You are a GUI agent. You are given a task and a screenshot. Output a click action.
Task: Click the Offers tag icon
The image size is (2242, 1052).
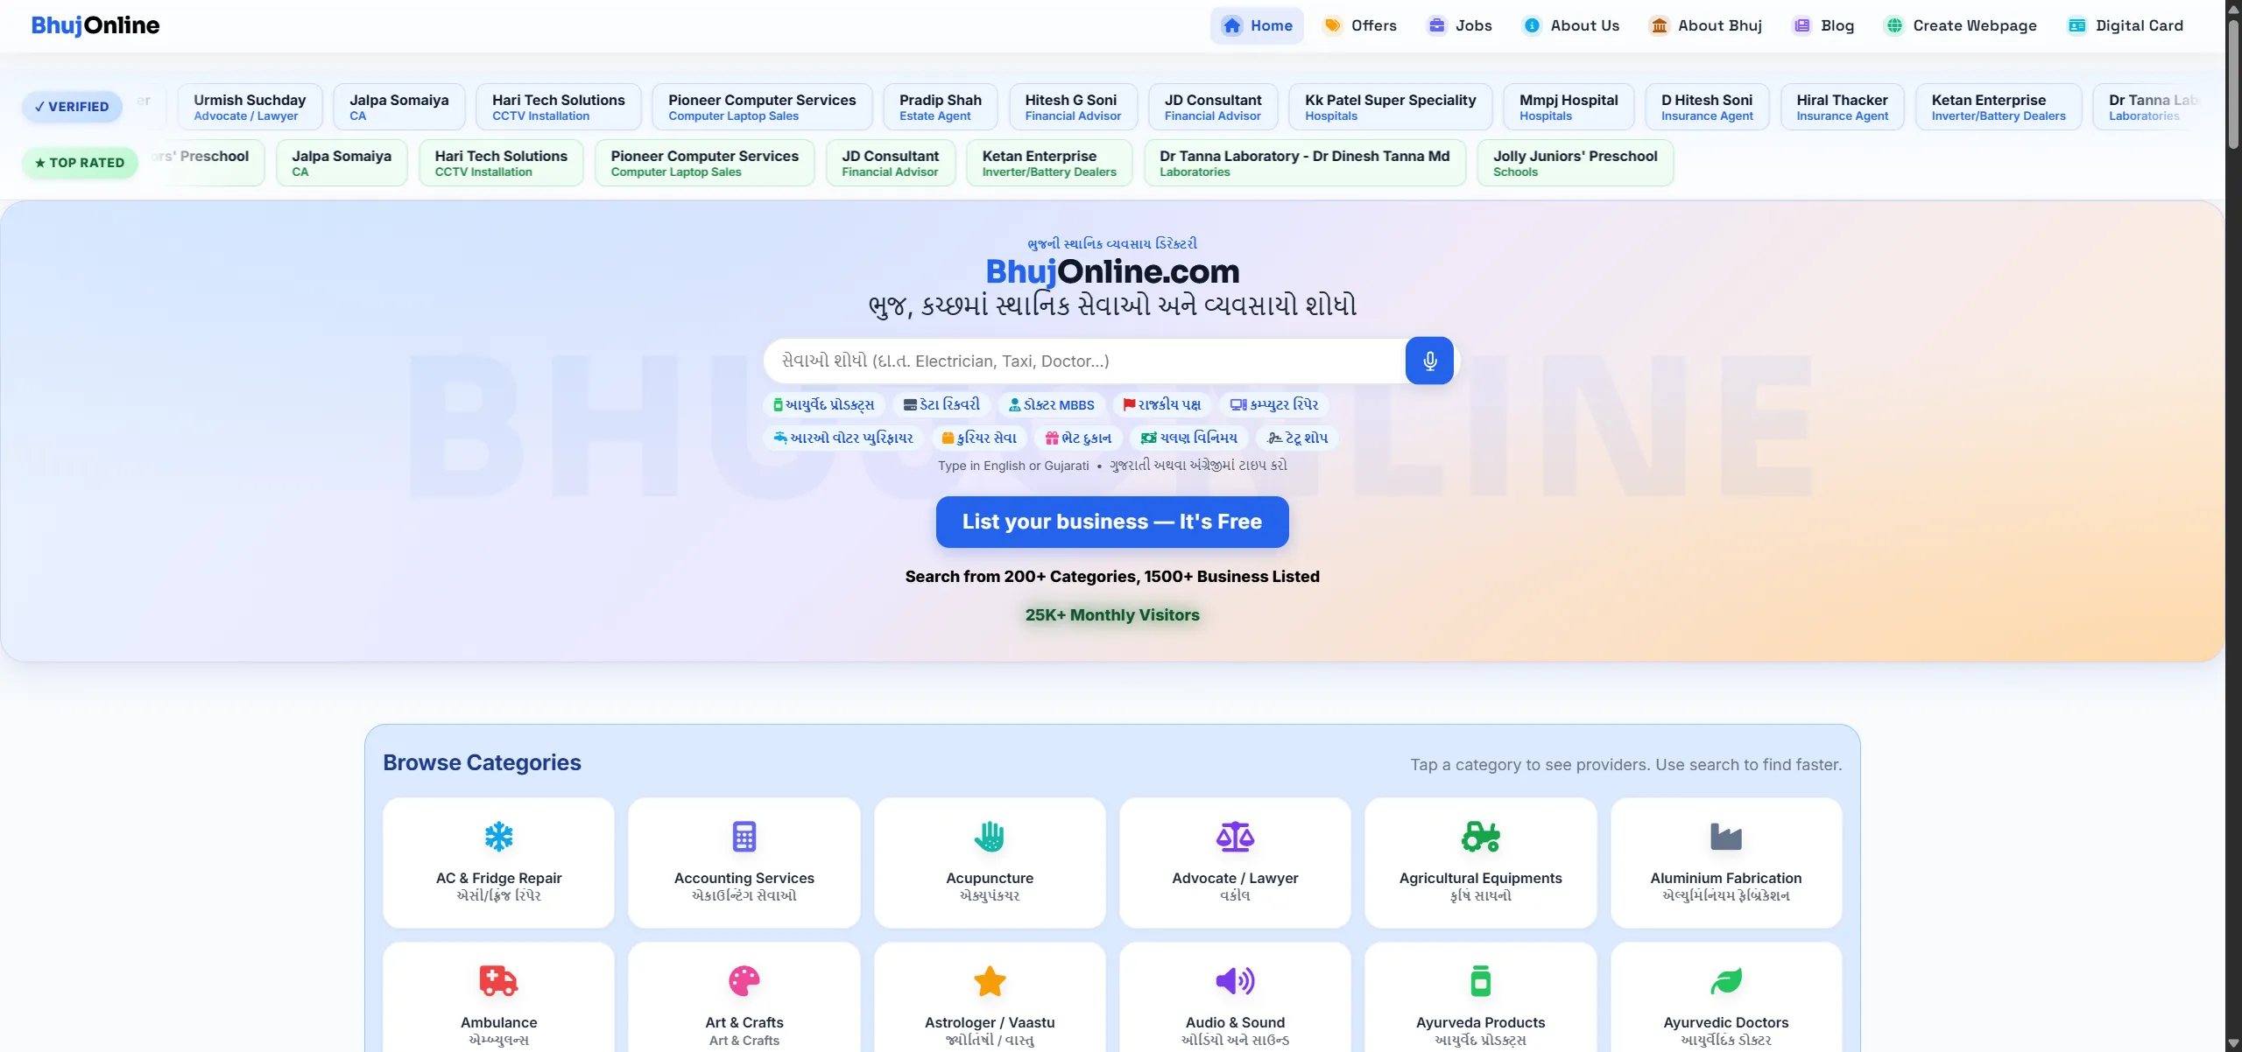pyautogui.click(x=1332, y=25)
